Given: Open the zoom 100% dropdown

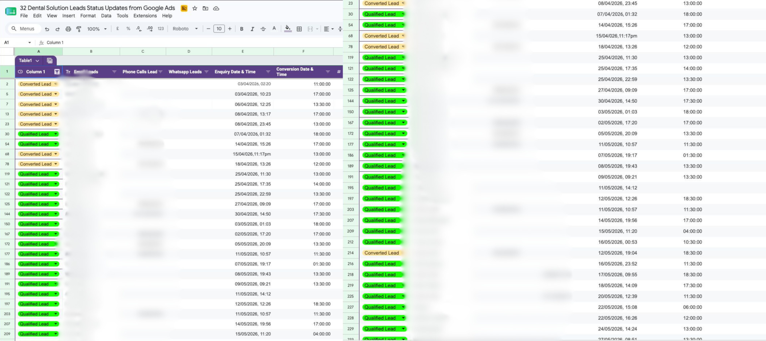Looking at the screenshot, I should (x=97, y=29).
